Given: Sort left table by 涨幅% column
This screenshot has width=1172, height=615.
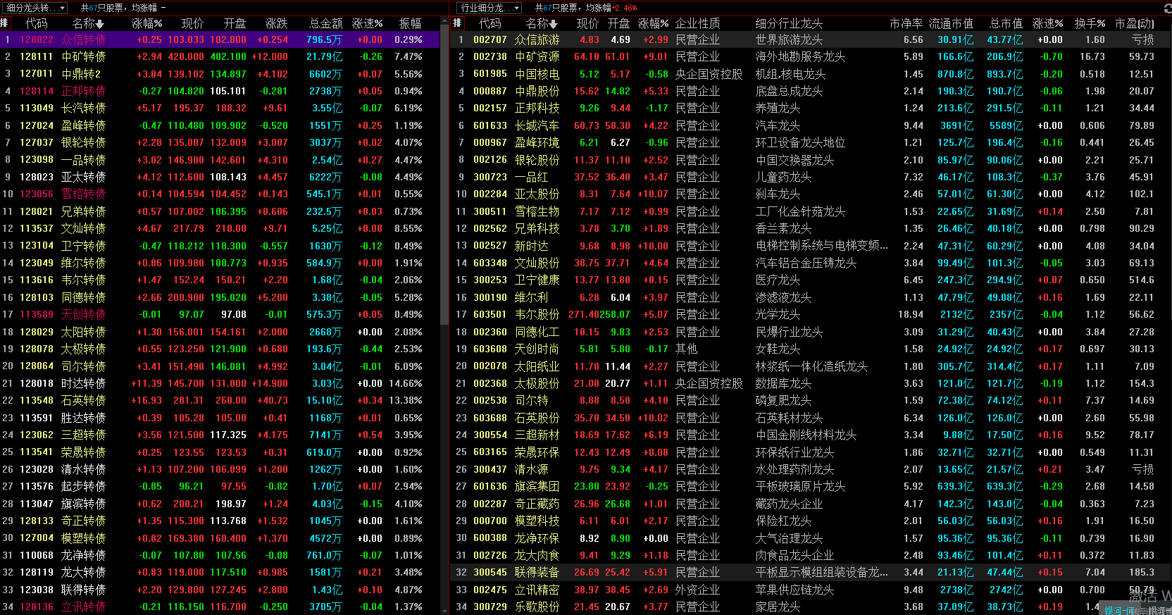Looking at the screenshot, I should pyautogui.click(x=146, y=23).
